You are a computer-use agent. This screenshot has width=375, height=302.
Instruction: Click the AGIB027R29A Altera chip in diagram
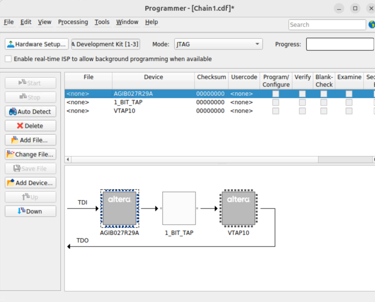coord(120,208)
